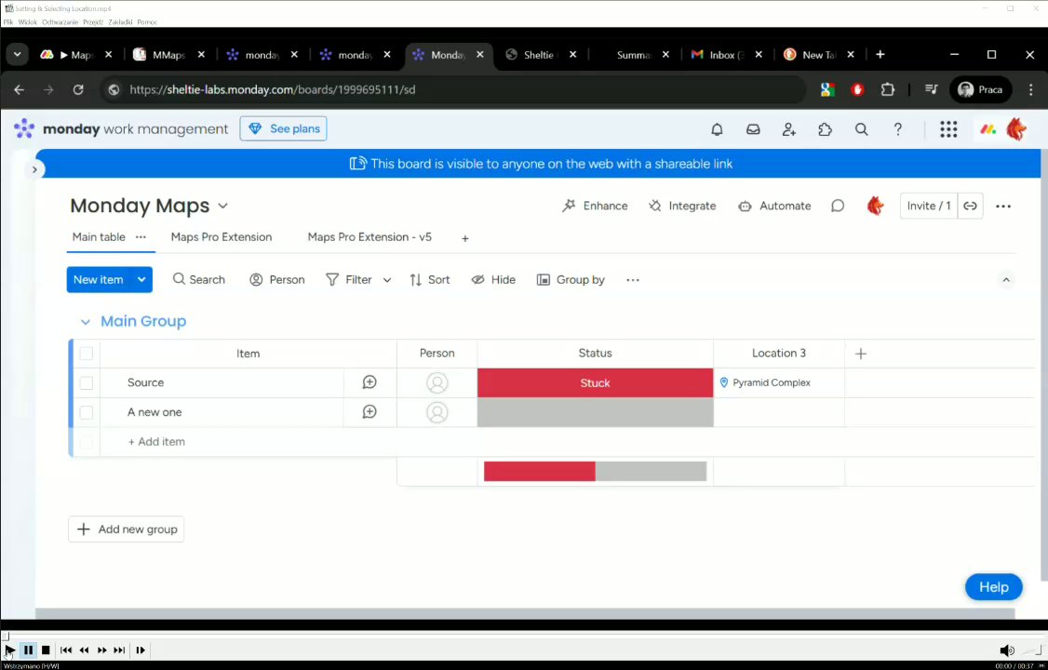The height and width of the screenshot is (670, 1048).
Task: Go back in the browser
Action: point(19,89)
